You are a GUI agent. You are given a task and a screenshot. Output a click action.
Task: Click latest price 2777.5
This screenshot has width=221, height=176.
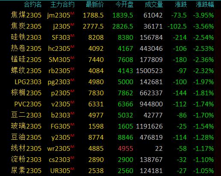93,26
